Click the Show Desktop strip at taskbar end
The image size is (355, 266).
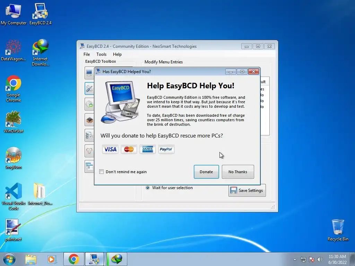pos(353,259)
